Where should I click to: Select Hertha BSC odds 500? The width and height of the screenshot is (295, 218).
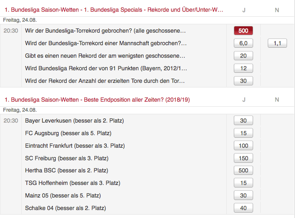pos(243,170)
